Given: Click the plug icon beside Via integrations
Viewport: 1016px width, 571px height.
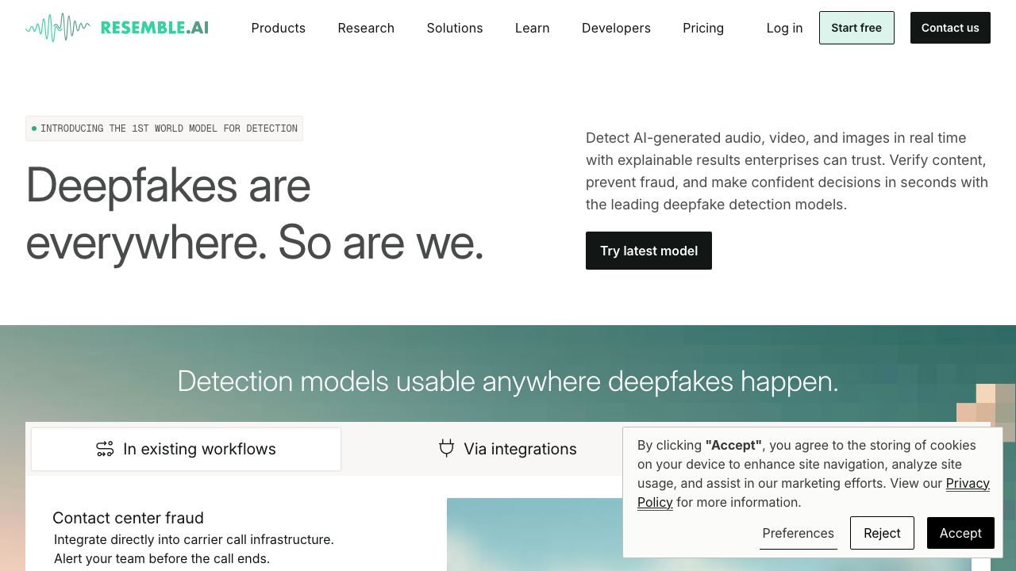Looking at the screenshot, I should pyautogui.click(x=447, y=449).
